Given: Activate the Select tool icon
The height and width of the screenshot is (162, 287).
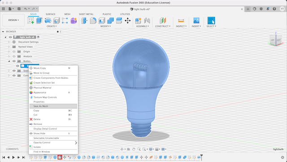Looking at the screenshot, I should 211,21.
